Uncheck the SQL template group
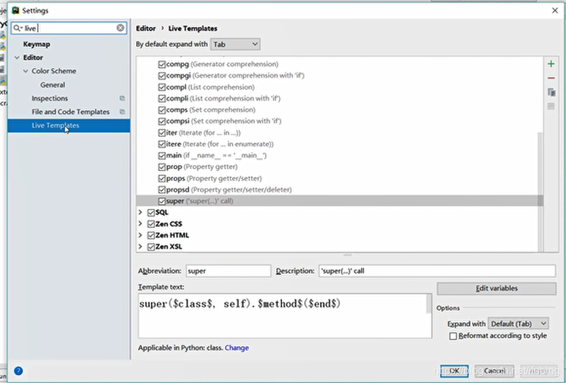The image size is (566, 383). point(151,213)
